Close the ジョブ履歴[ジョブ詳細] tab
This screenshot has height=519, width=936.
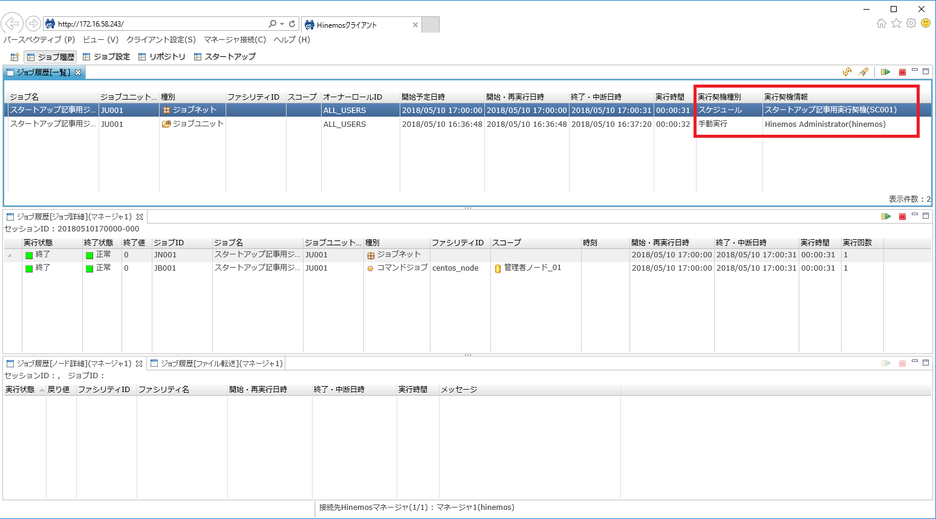[x=140, y=217]
